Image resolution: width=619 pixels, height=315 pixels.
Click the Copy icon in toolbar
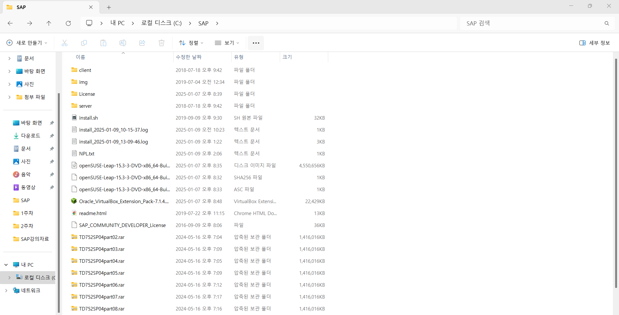click(84, 43)
